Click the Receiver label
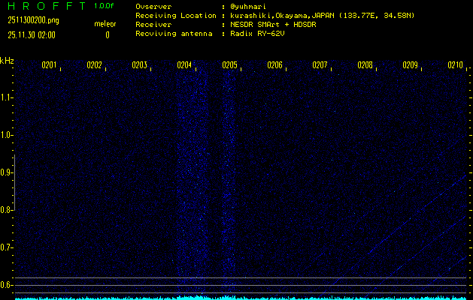This screenshot has width=473, height=300. 153,25
